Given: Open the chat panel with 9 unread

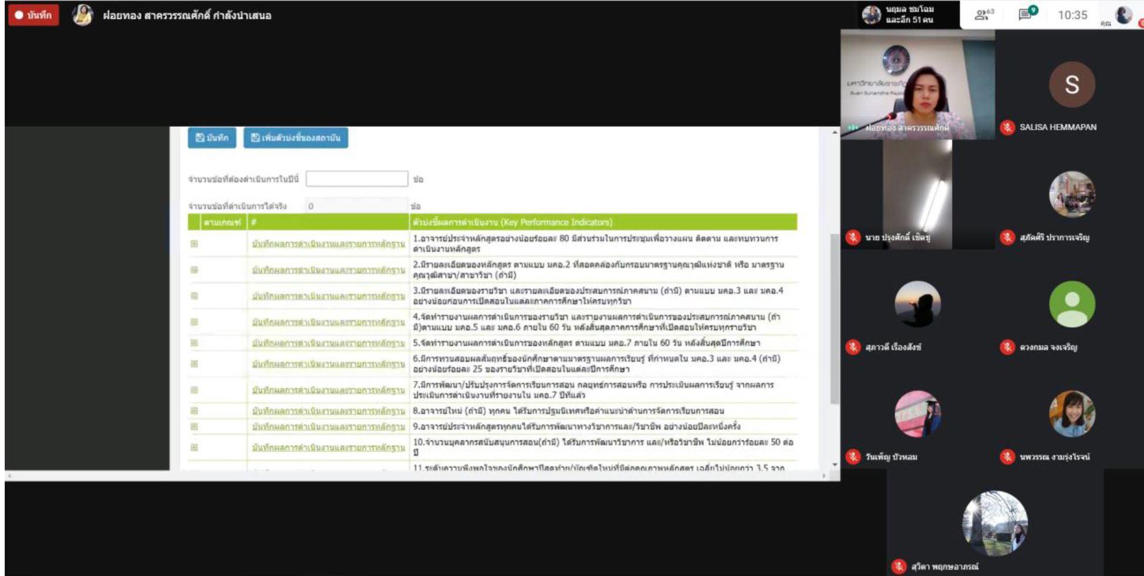Looking at the screenshot, I should pos(1027,14).
